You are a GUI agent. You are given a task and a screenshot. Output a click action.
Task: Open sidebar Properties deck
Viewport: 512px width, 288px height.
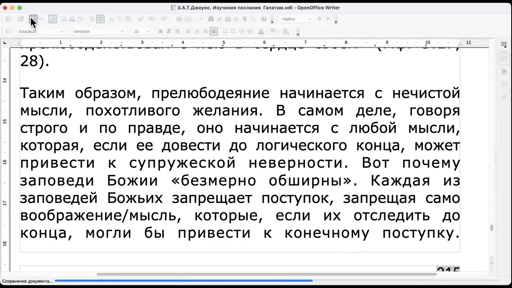click(x=504, y=59)
